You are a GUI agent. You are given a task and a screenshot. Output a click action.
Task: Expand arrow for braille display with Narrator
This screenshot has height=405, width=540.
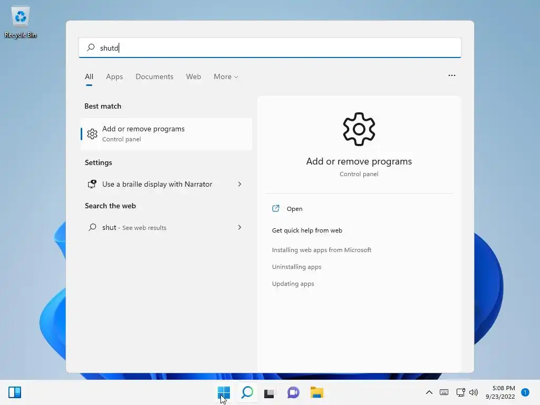pyautogui.click(x=240, y=184)
